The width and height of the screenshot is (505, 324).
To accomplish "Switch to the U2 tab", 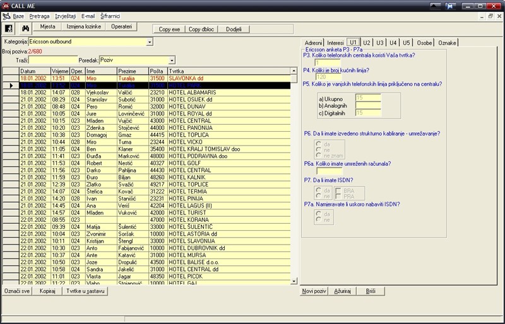I will [x=367, y=43].
